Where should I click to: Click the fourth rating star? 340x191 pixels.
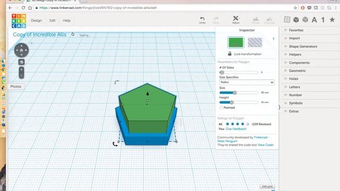(242, 124)
